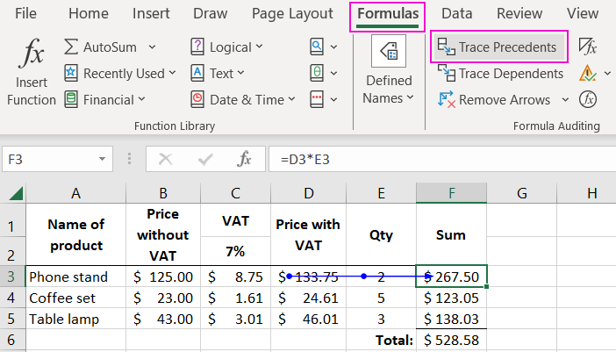
Task: Open the Recently Used functions list
Action: 120,74
